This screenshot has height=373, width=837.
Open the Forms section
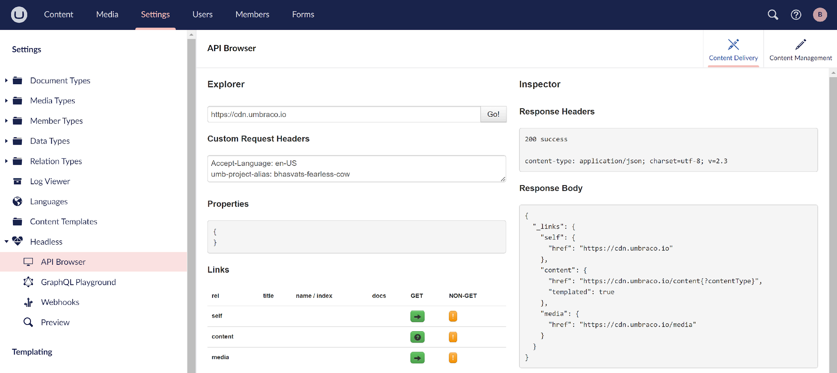point(303,14)
